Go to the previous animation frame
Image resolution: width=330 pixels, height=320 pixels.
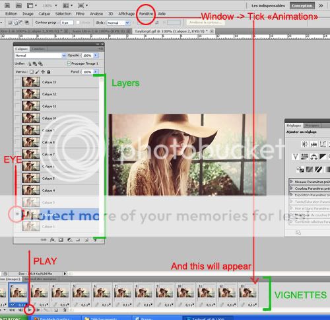(20, 310)
